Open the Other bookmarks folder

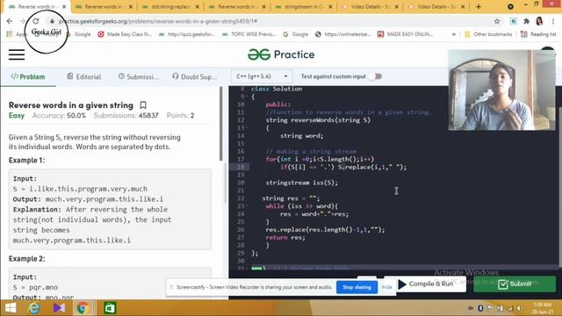click(x=488, y=34)
